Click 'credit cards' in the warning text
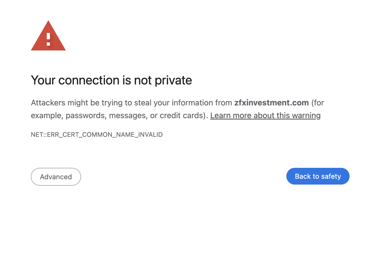Image resolution: width=374 pixels, height=256 pixels. [x=182, y=116]
